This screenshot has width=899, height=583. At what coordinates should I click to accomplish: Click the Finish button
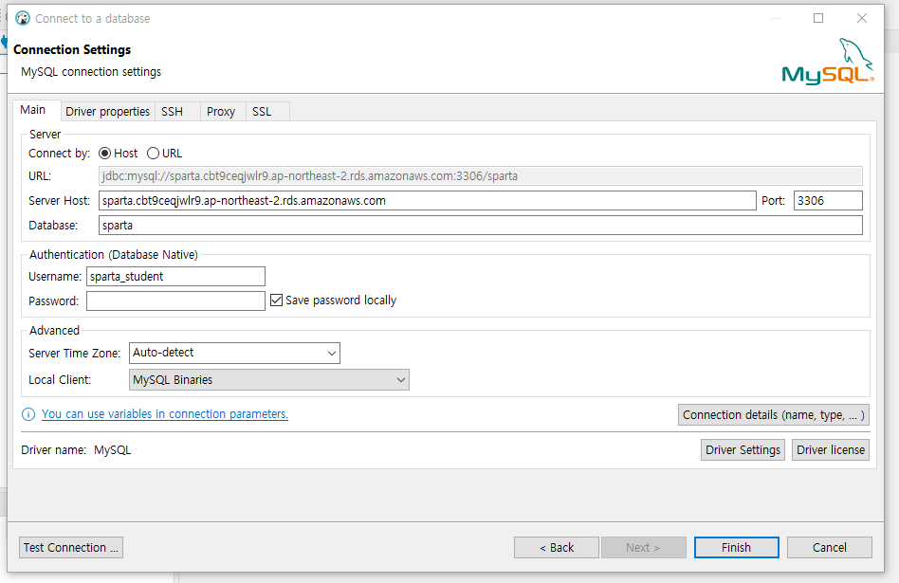(x=736, y=548)
